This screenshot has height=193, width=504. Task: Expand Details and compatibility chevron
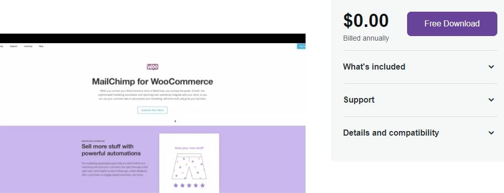coord(491,133)
